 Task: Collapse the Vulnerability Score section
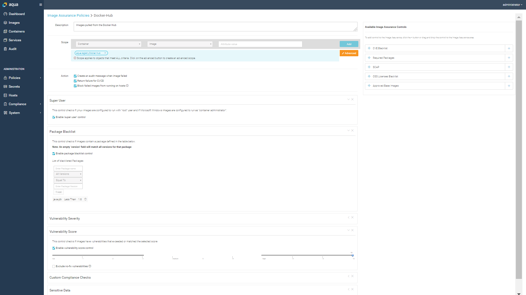coord(348,230)
